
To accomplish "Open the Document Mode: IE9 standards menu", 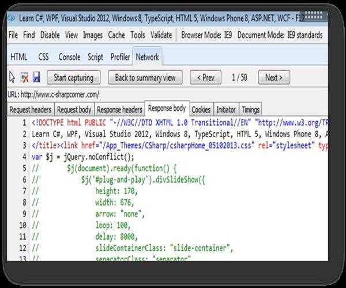I will (x=280, y=35).
